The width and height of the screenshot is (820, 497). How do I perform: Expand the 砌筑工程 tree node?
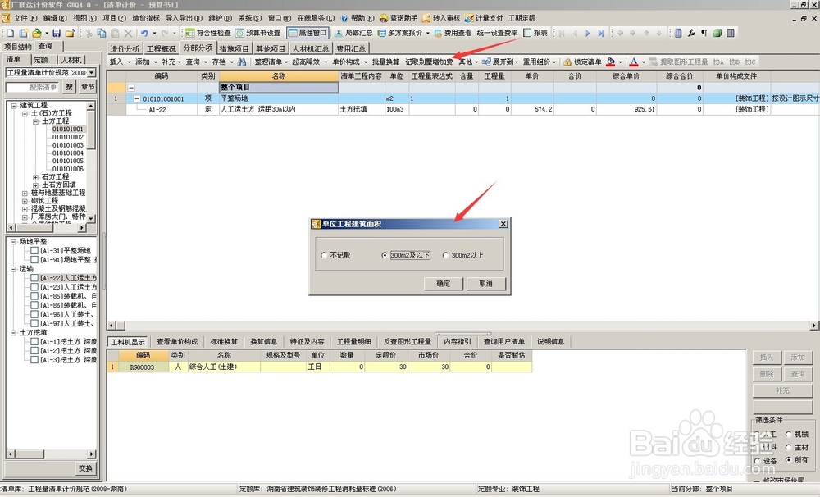coord(25,201)
